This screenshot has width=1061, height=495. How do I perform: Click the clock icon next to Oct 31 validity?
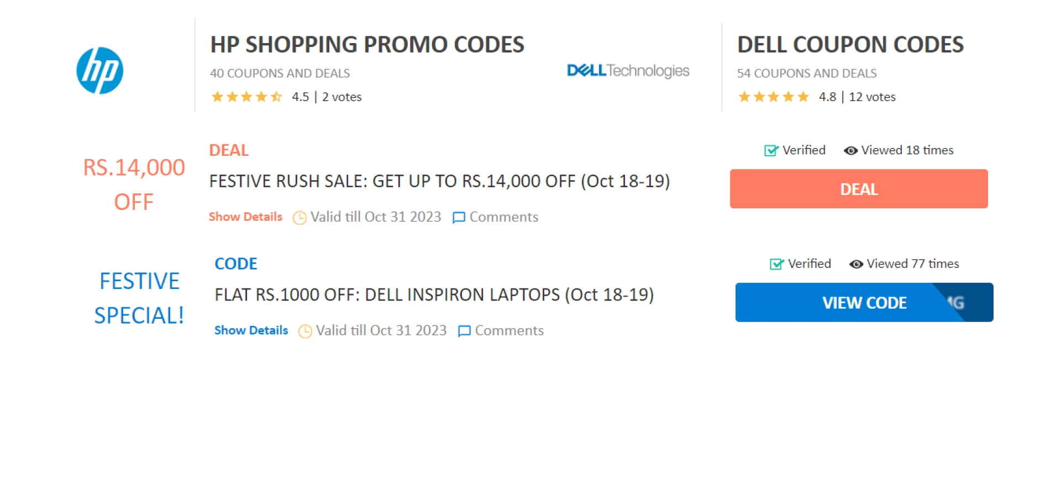click(x=299, y=218)
